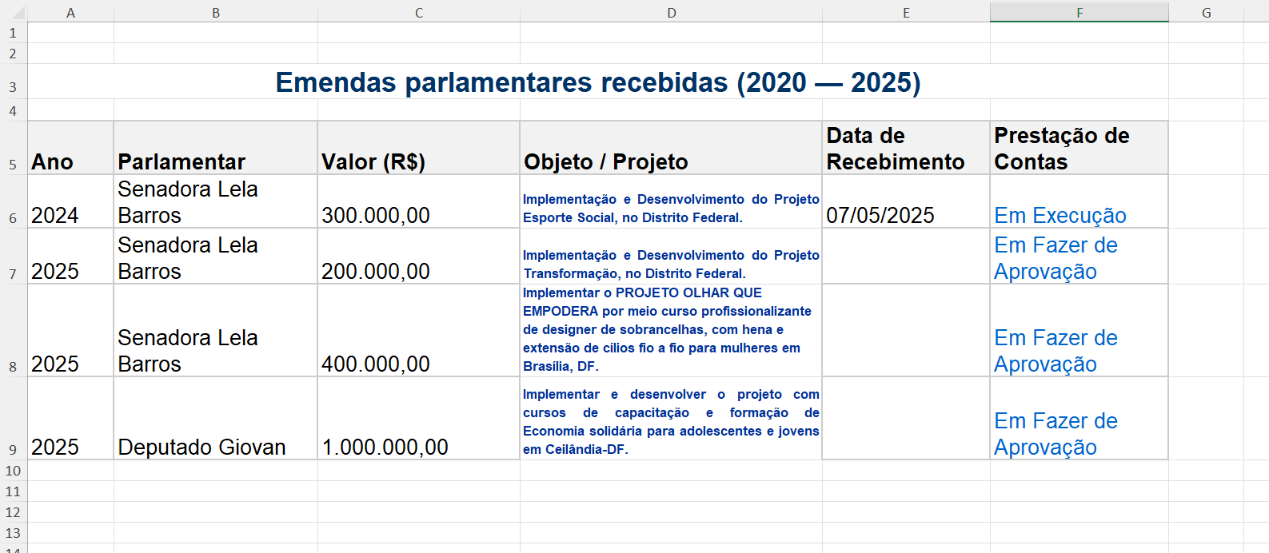Click the 'Emendas parlamentares recebidas' title cell

[x=597, y=82]
